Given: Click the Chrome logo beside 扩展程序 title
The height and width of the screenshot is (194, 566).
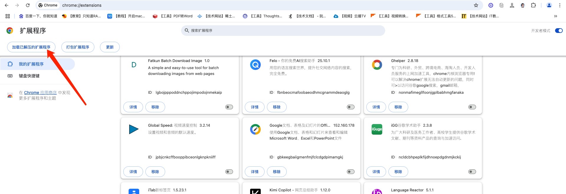Looking at the screenshot, I should (10, 31).
